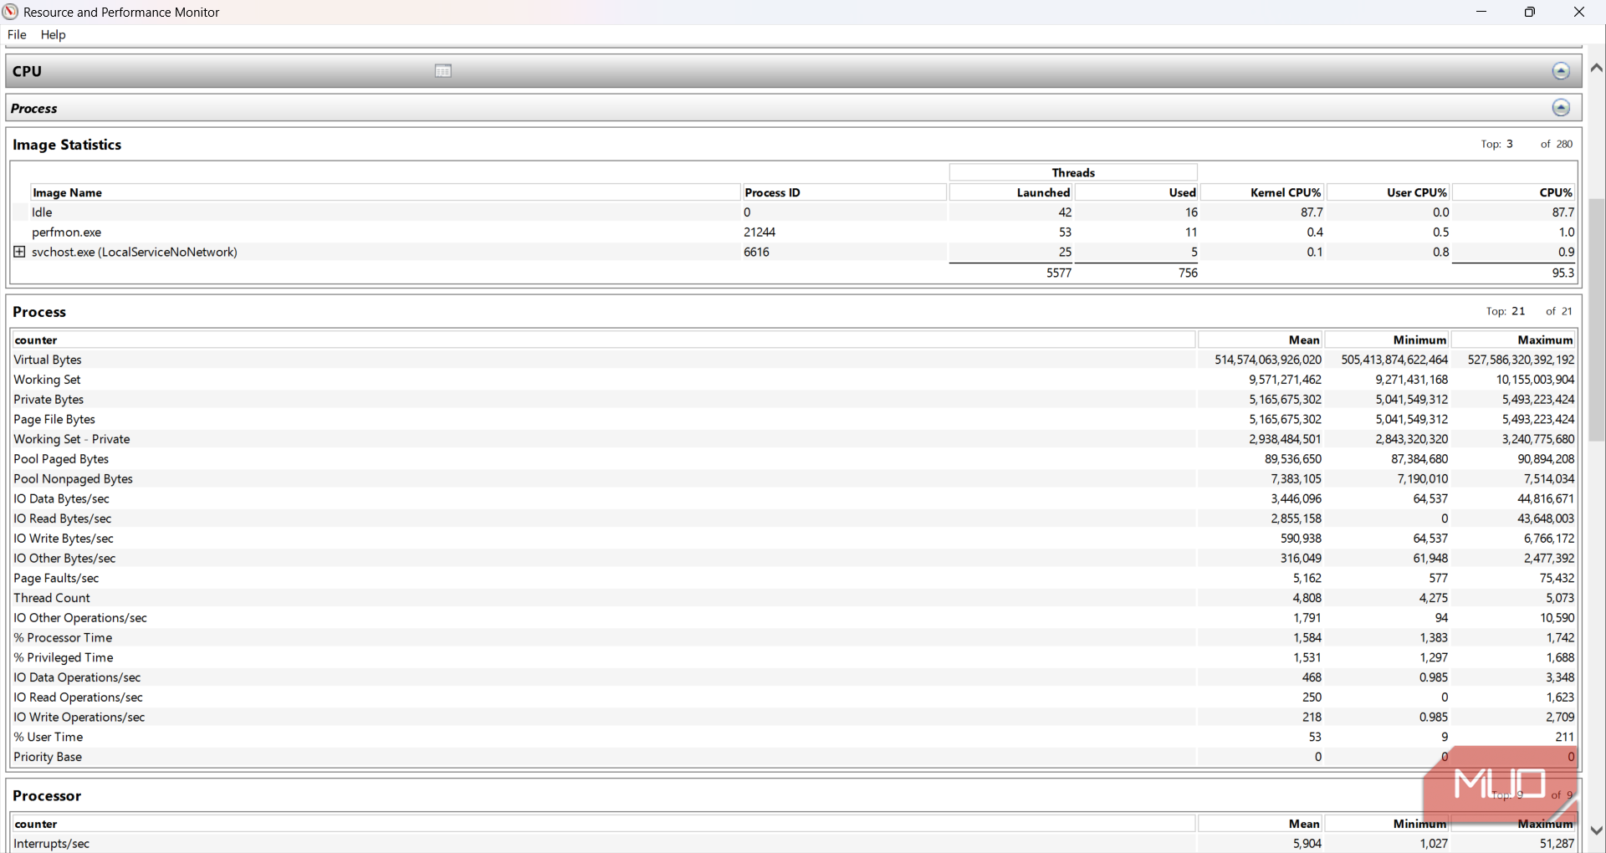Viewport: 1606px width, 853px height.
Task: Click the Process ID column header
Action: [844, 192]
